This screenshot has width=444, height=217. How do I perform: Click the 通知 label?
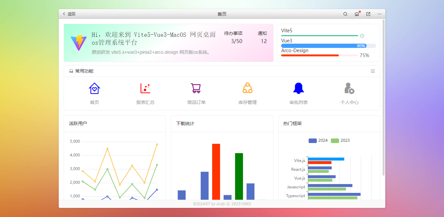[262, 33]
